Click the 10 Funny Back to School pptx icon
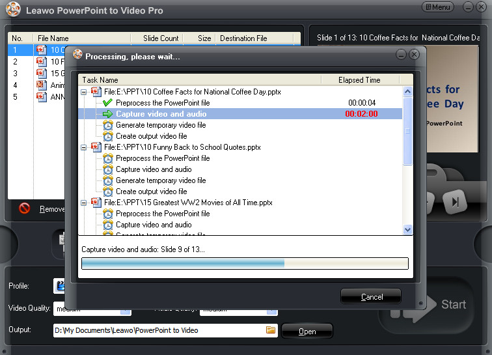 click(x=96, y=147)
